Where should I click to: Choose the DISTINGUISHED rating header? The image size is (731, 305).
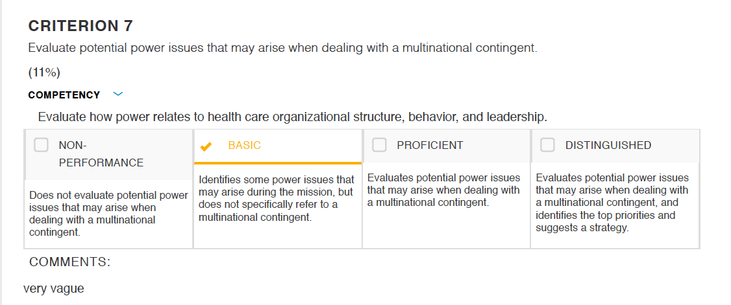click(615, 146)
